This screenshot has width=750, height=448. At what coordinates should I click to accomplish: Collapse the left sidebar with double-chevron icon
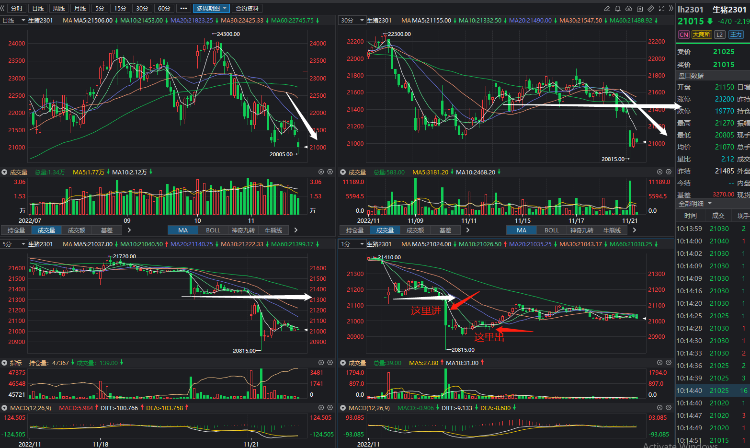[x=3, y=8]
